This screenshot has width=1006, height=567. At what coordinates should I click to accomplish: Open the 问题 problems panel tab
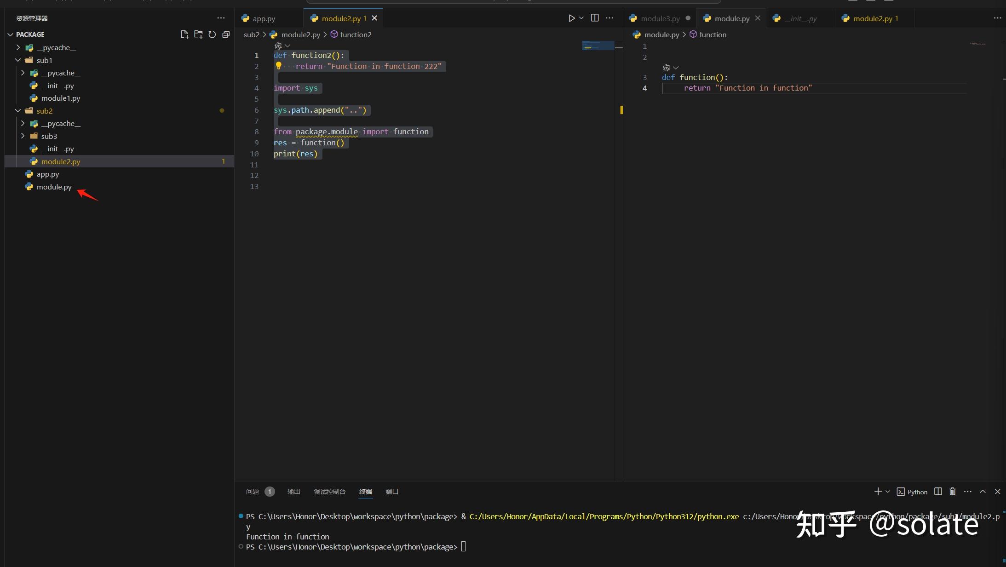point(253,492)
